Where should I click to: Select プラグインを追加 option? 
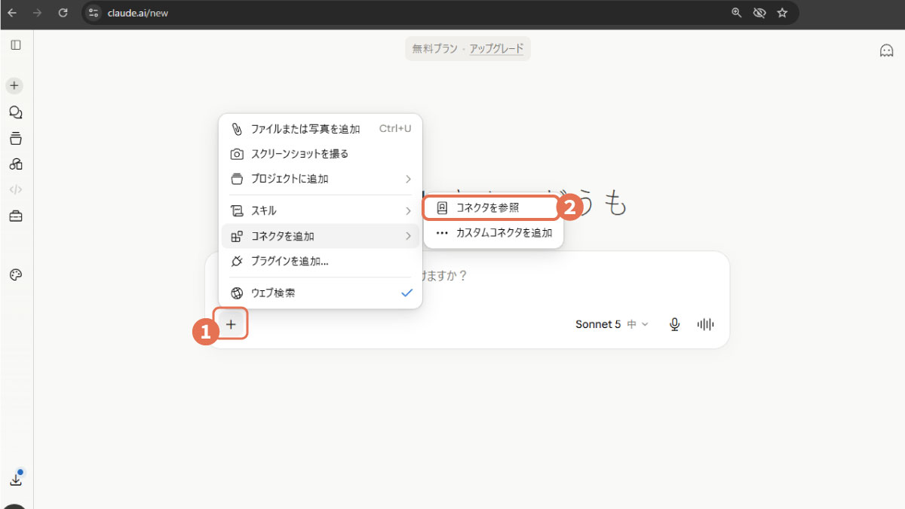pos(321,261)
